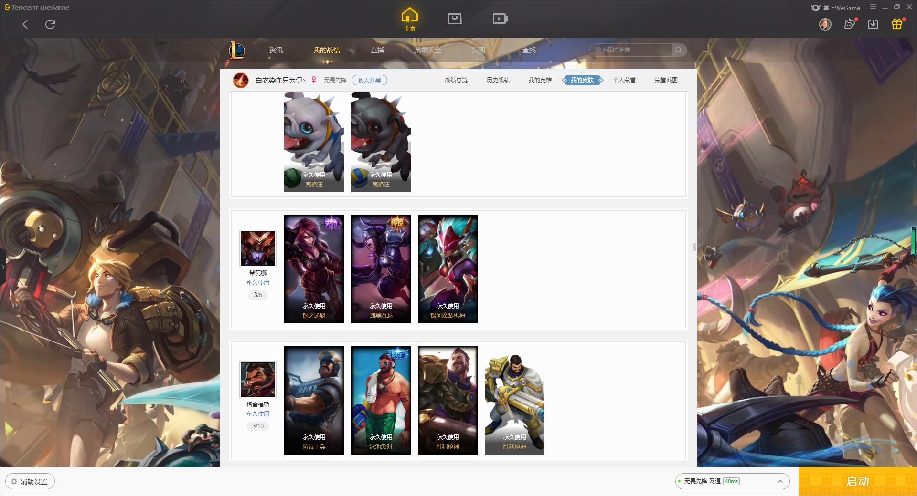Open the 我的战绩 tab
The image size is (917, 496).
tap(327, 50)
